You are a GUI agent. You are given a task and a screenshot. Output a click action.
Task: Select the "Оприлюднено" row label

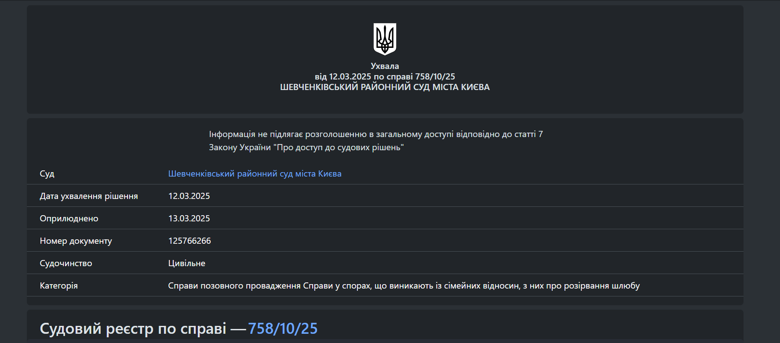click(69, 218)
